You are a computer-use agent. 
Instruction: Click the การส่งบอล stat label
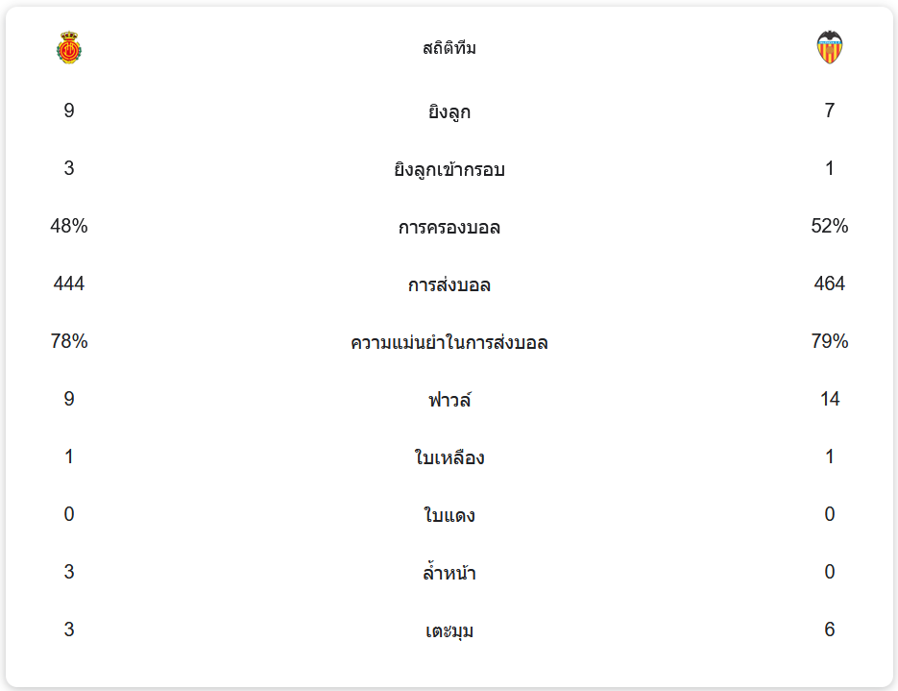coord(449,285)
